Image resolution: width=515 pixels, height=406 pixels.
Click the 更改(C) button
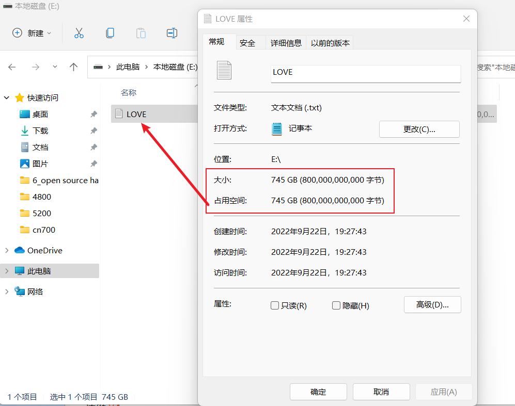[419, 129]
